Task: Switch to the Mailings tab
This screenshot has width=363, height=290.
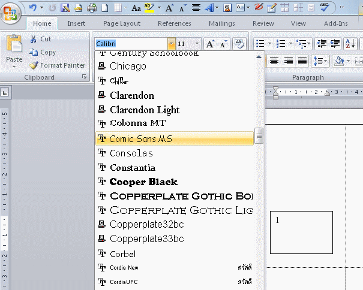Action: pyautogui.click(x=222, y=23)
